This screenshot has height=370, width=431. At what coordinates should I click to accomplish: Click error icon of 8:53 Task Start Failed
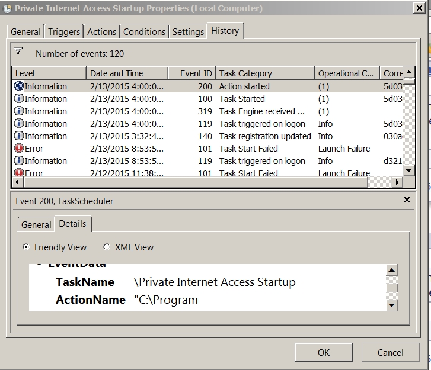[x=19, y=149]
